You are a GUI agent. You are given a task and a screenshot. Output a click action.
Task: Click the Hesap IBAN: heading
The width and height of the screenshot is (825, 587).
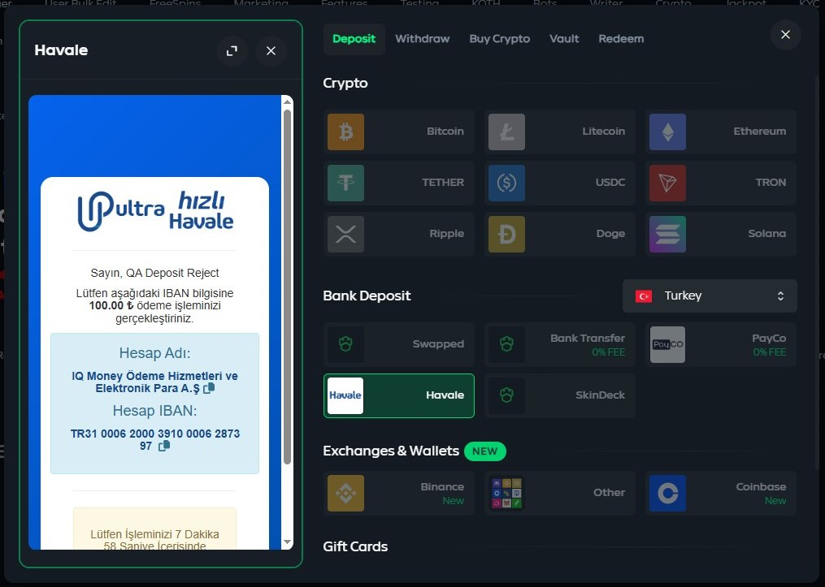[x=154, y=411]
